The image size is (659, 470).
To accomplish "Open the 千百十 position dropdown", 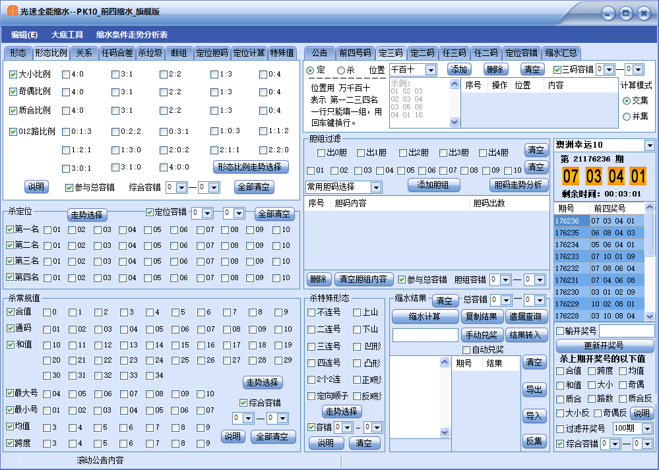I will [x=431, y=70].
